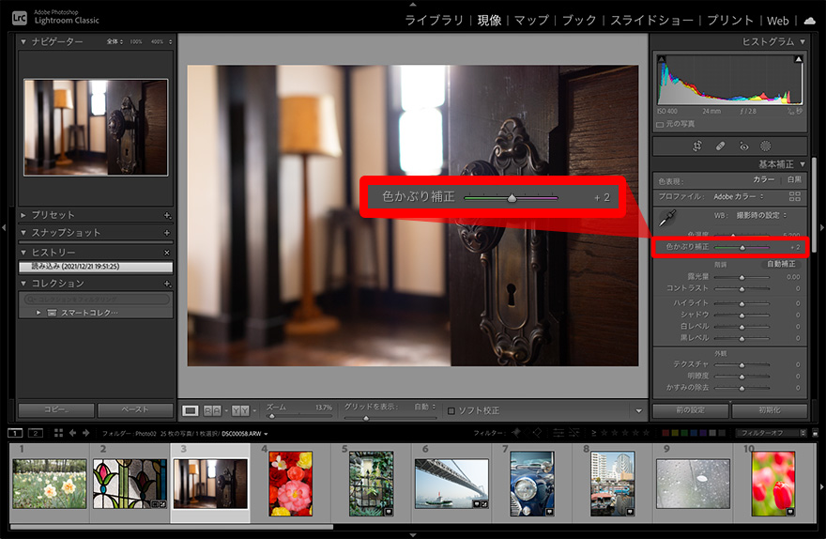Clear history with the X icon
Screen dimensions: 826x539
tap(167, 253)
